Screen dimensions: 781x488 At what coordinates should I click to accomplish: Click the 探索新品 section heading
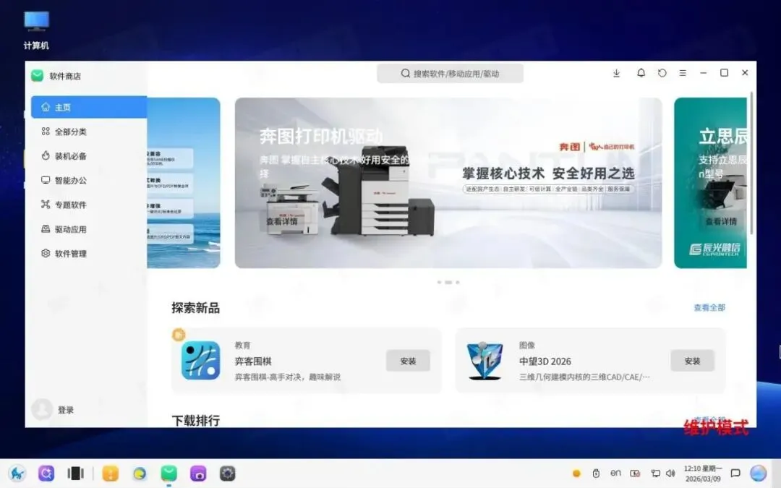tap(196, 308)
